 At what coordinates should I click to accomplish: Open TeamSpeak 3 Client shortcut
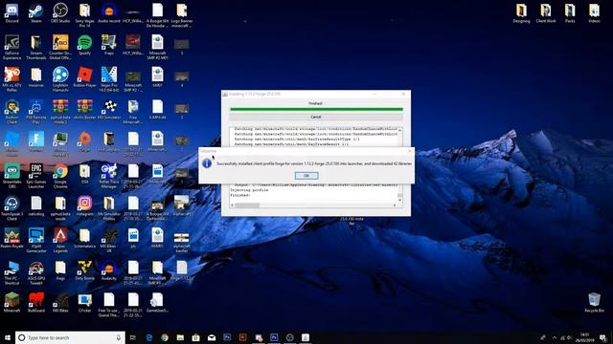11,208
